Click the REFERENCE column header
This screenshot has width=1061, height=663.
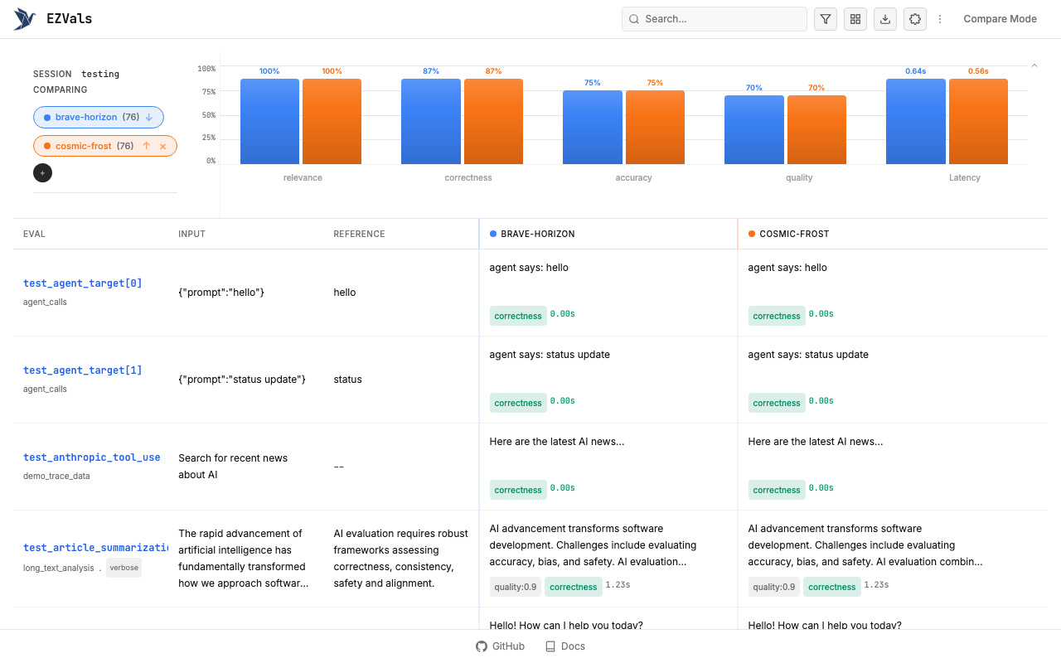click(x=359, y=234)
